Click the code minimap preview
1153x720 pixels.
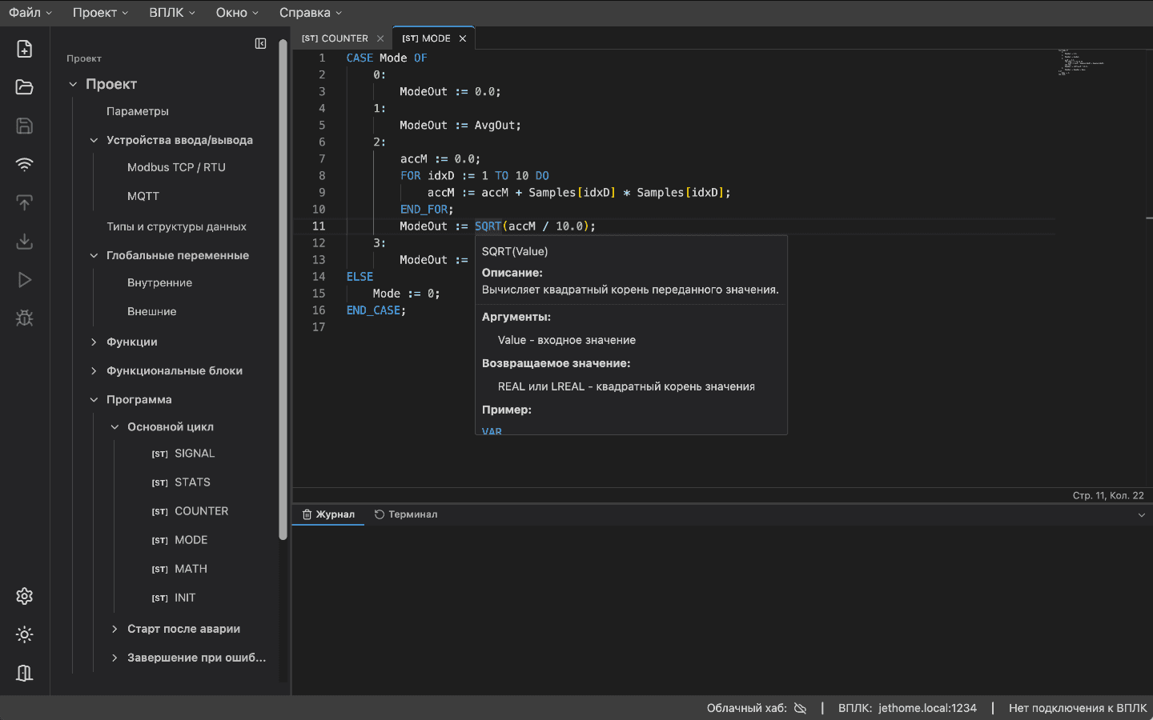(x=1081, y=62)
